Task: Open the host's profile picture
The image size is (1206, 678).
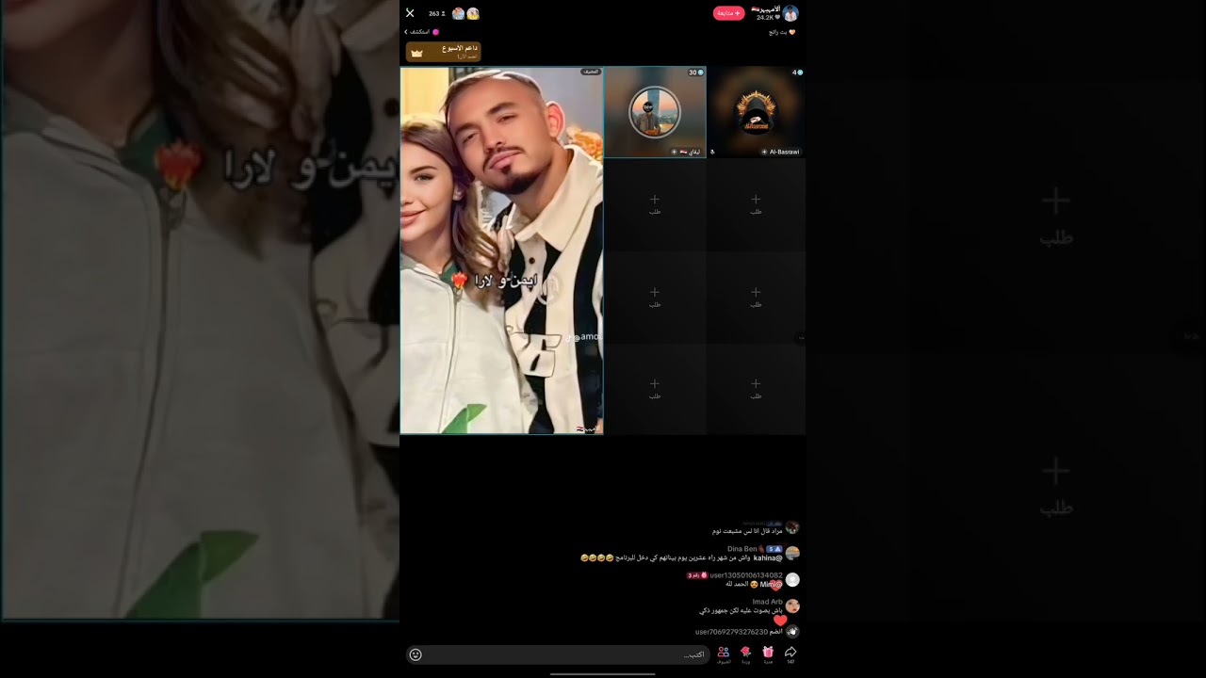Action: (x=790, y=13)
